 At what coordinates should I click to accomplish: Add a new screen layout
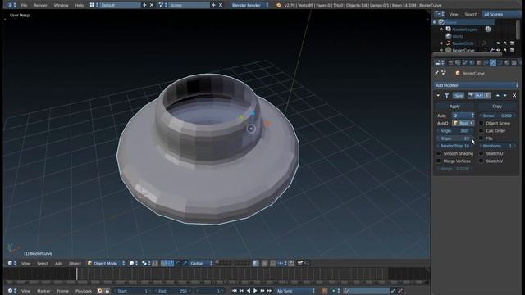click(144, 6)
